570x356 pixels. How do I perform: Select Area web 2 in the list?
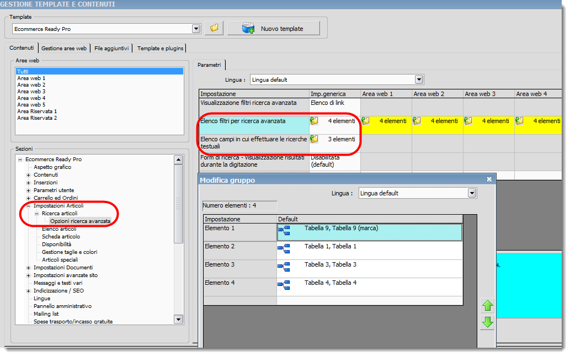point(31,85)
